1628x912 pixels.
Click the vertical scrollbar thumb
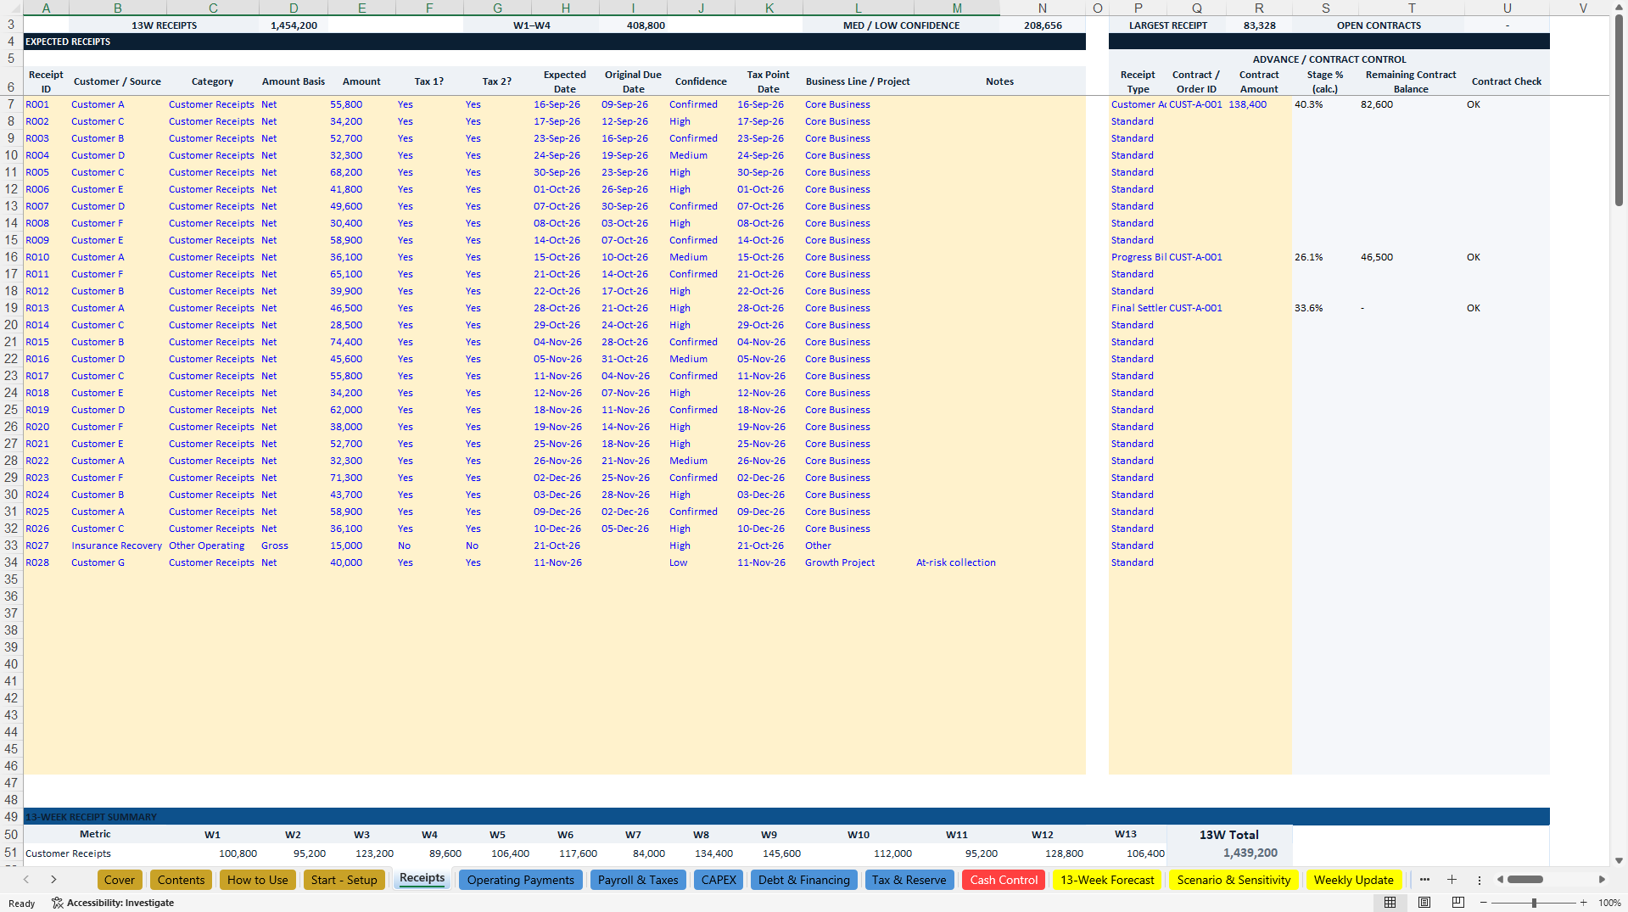coord(1619,110)
